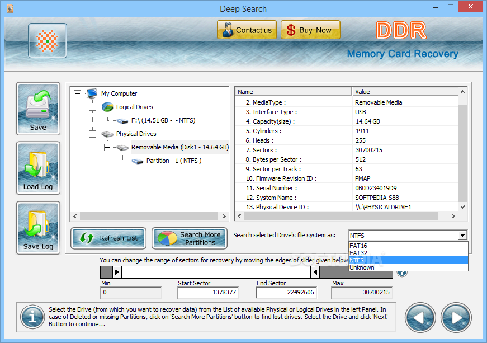Open Contact us button
Image resolution: width=487 pixels, height=343 pixels.
(x=247, y=30)
